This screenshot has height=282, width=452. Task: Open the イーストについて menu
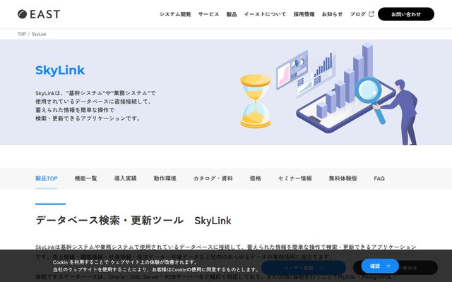265,14
